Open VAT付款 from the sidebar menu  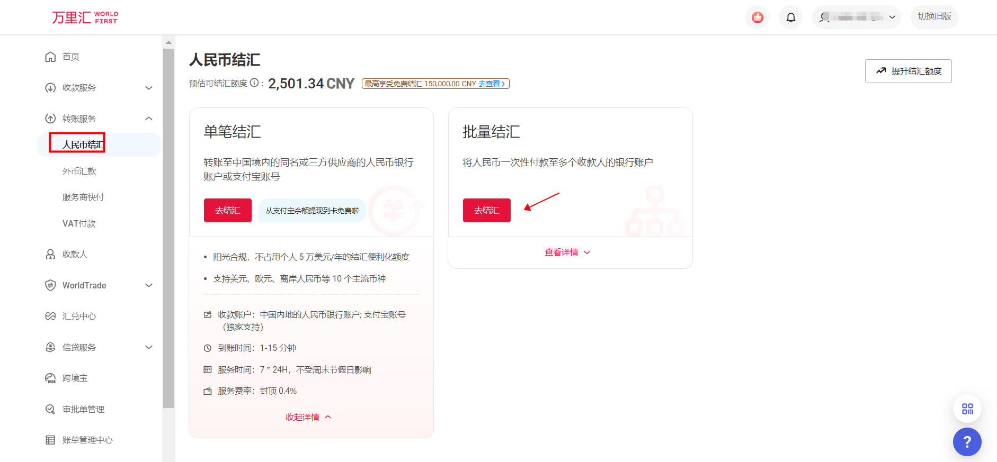click(79, 224)
